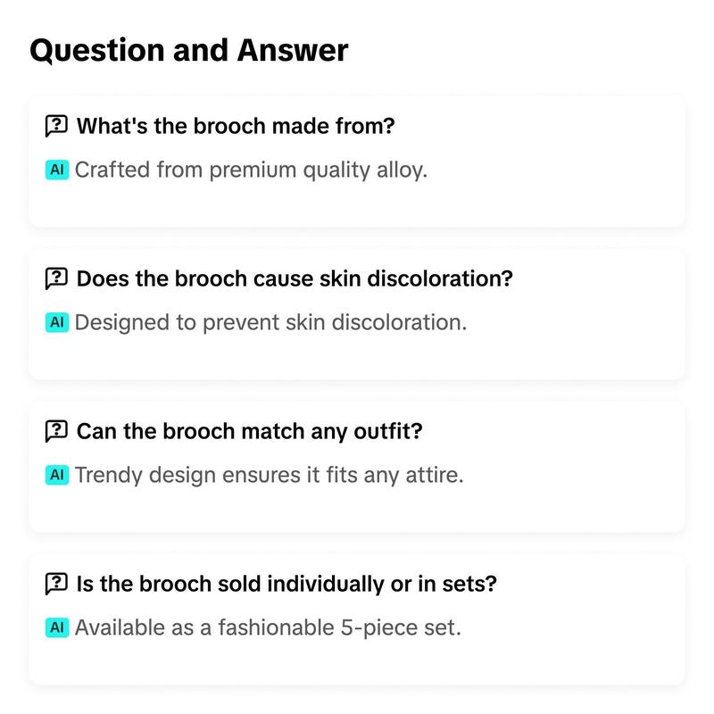Select answer "Designed to prevent skin discoloration."

point(271,323)
